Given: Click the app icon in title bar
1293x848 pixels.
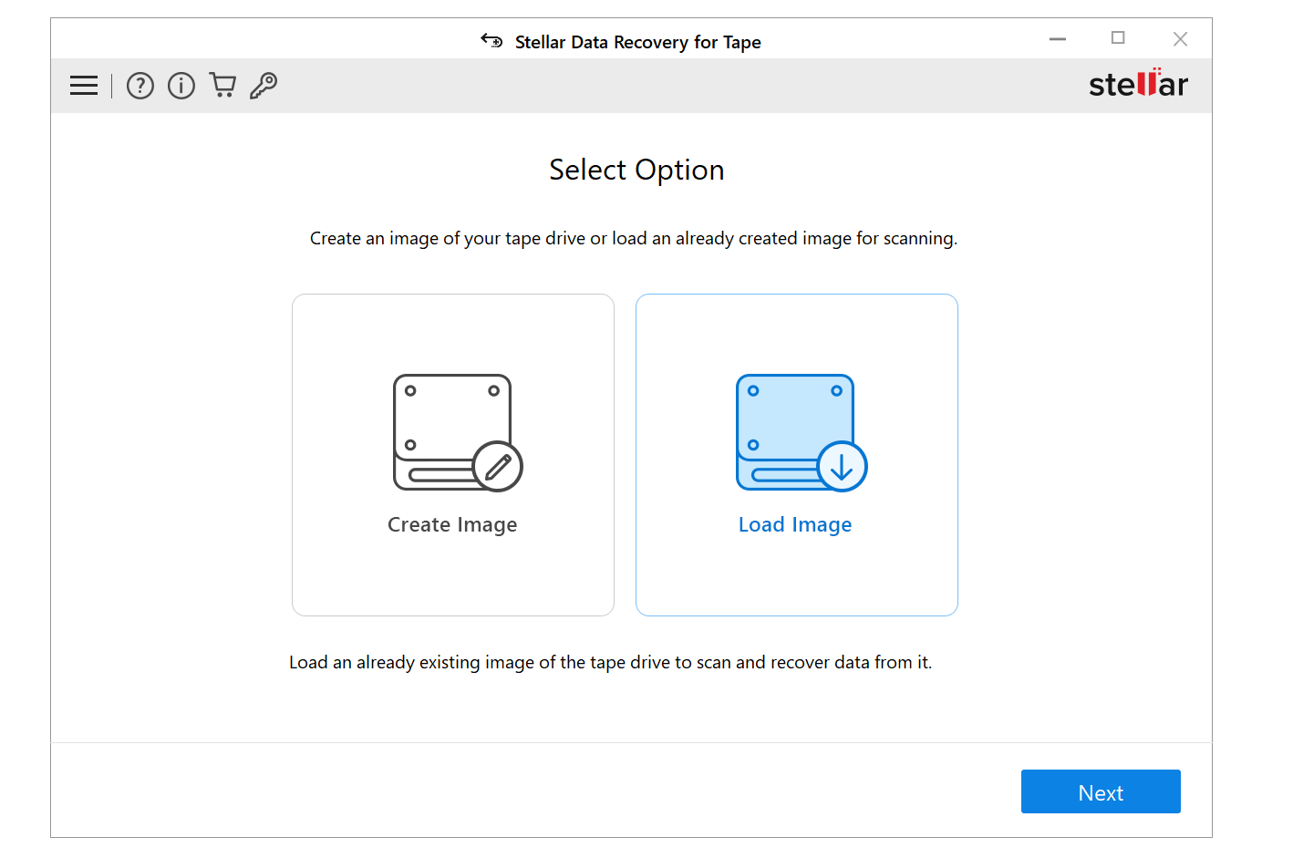Looking at the screenshot, I should click(491, 41).
